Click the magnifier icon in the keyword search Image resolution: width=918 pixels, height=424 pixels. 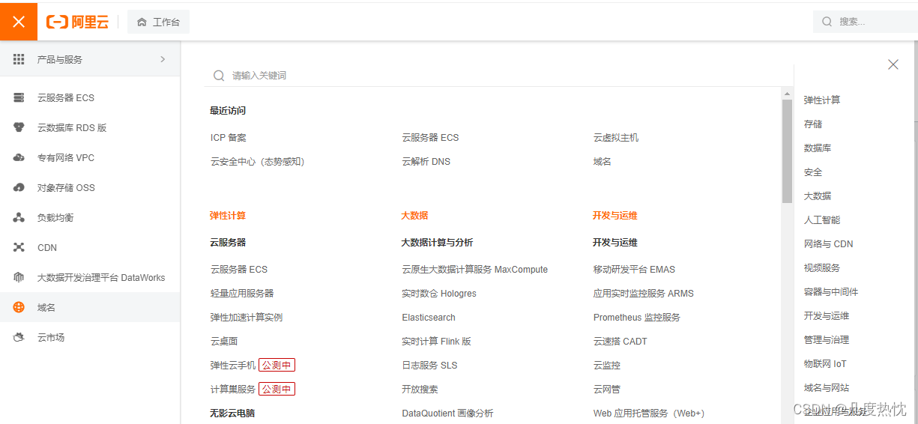point(219,76)
